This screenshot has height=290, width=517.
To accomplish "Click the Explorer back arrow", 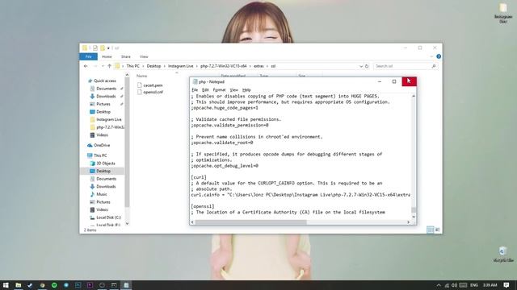I will tap(86, 66).
